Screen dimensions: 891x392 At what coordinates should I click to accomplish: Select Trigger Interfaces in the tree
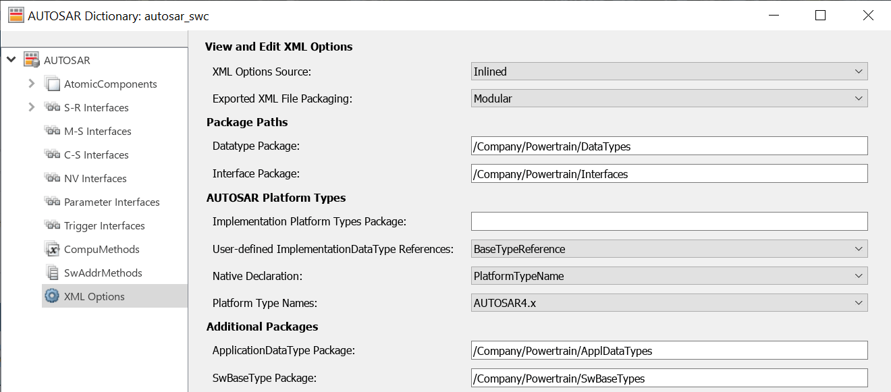click(104, 225)
